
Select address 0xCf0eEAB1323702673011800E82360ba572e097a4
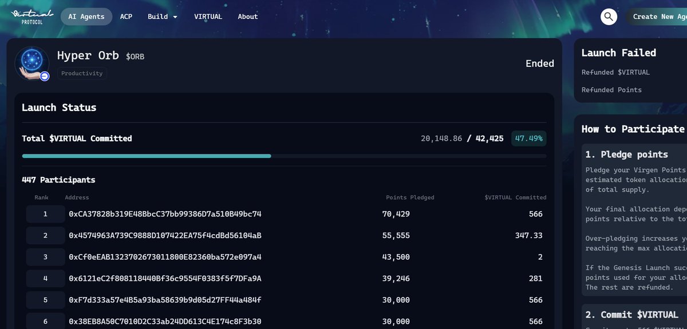(x=165, y=257)
